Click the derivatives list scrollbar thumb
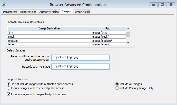The height and width of the screenshot is (105, 177). pyautogui.click(x=128, y=35)
